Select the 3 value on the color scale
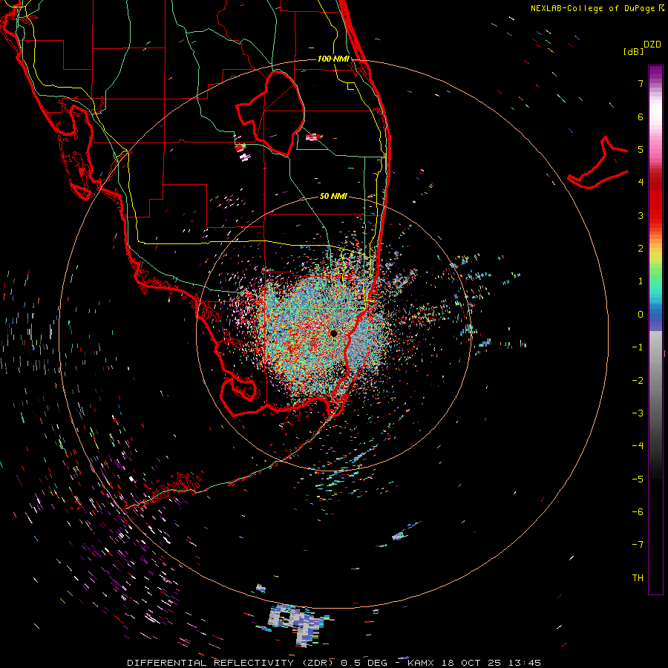This screenshot has width=668, height=668. pos(641,215)
